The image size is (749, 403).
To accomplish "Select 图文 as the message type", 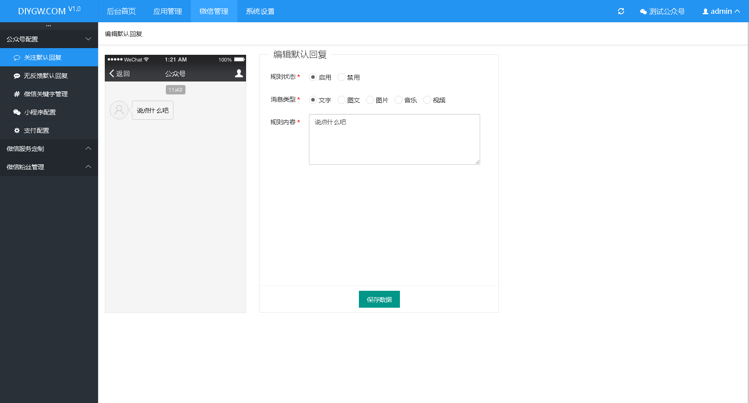I will click(341, 100).
